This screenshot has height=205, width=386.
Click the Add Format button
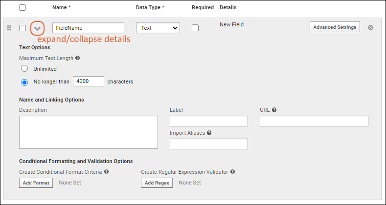(x=36, y=183)
